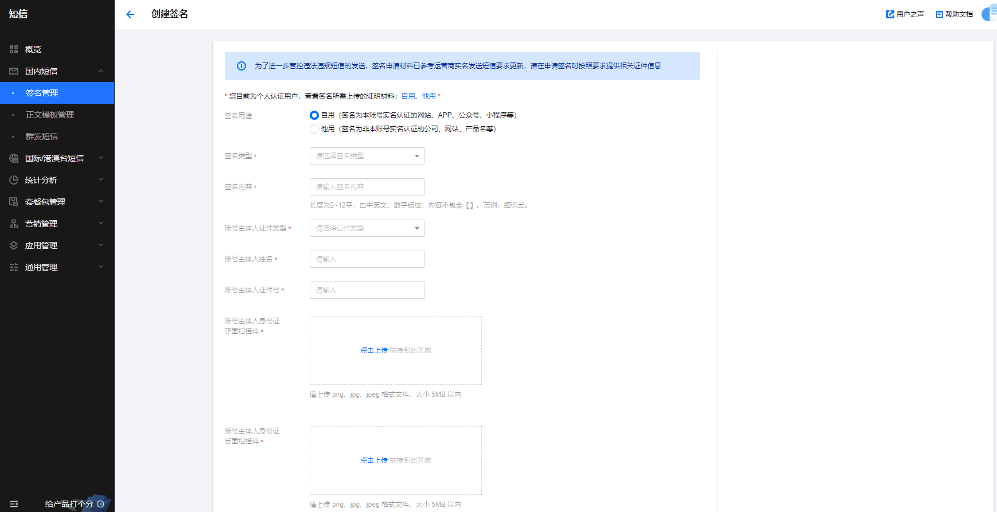Open the 帮助文档 link

click(x=955, y=14)
